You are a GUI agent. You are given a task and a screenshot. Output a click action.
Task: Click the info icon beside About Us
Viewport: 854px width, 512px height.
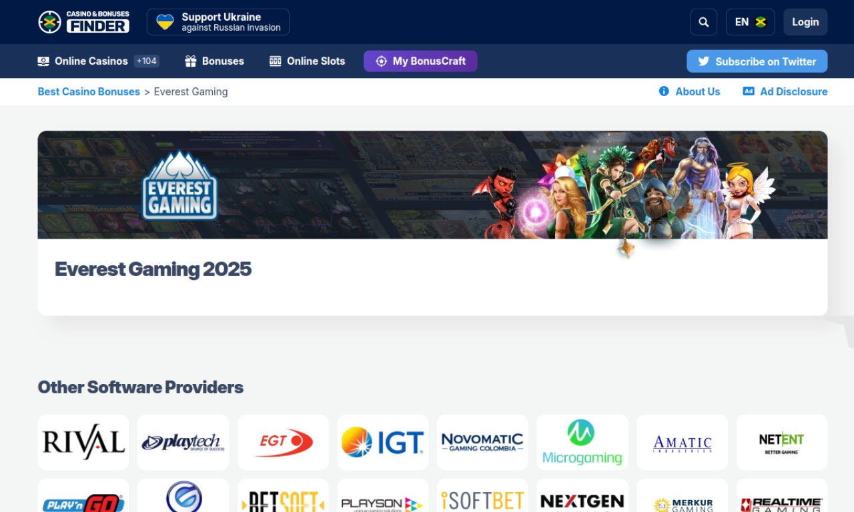tap(664, 91)
